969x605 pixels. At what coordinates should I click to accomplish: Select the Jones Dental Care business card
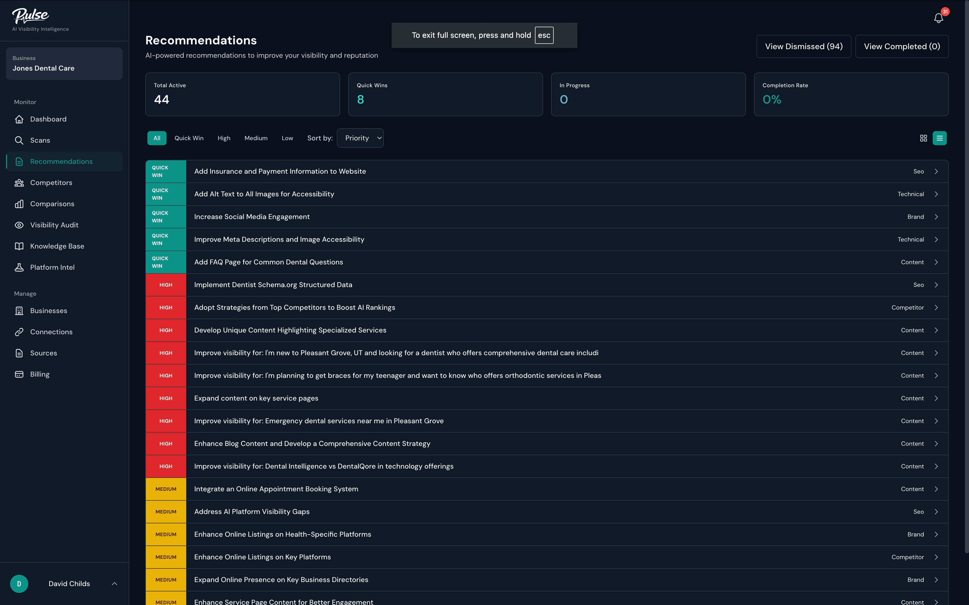[64, 63]
